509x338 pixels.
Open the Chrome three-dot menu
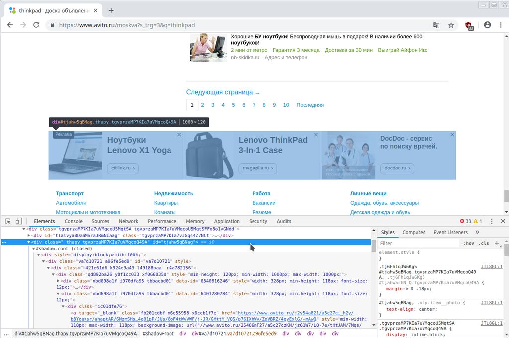501,25
